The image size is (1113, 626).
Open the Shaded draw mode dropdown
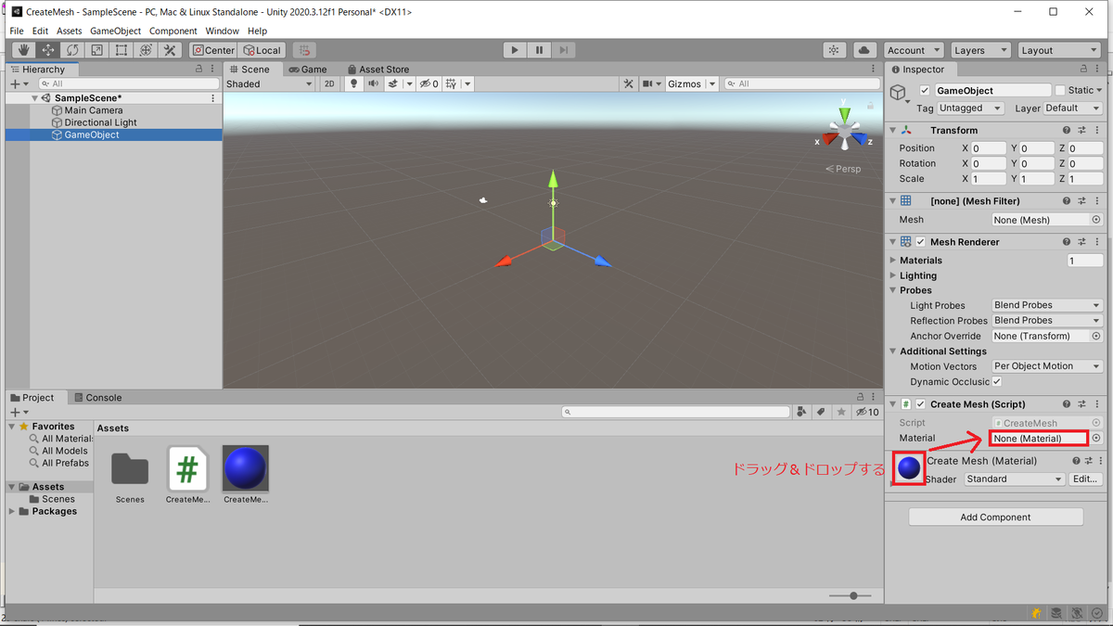(270, 83)
